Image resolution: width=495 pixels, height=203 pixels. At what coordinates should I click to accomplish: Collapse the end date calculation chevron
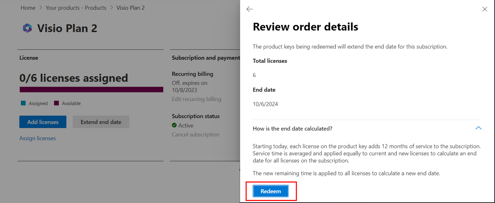click(x=478, y=128)
